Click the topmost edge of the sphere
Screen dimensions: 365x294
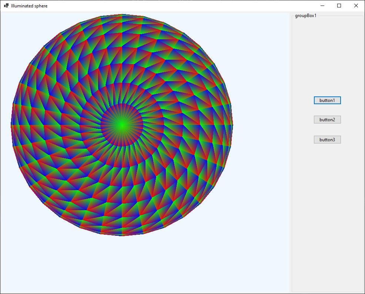pos(122,16)
